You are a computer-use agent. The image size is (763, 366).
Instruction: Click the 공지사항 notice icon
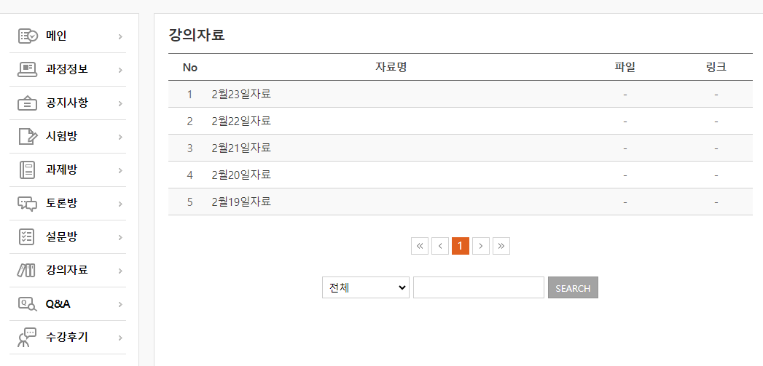click(28, 103)
